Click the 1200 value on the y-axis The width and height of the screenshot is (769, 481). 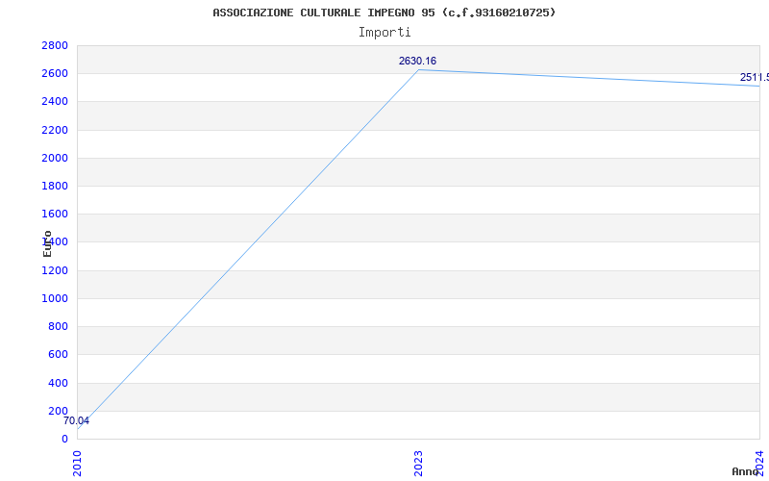55,270
